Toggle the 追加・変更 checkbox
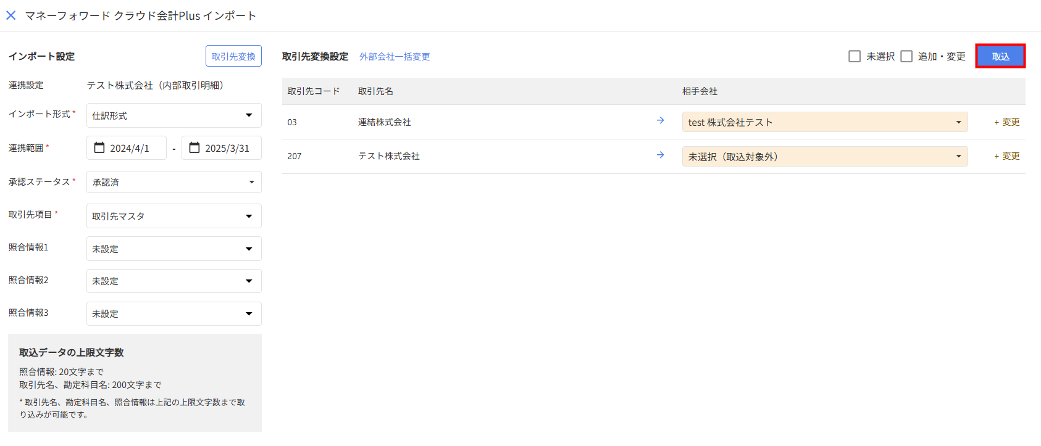Screen dimensions: 1041x446 click(906, 56)
